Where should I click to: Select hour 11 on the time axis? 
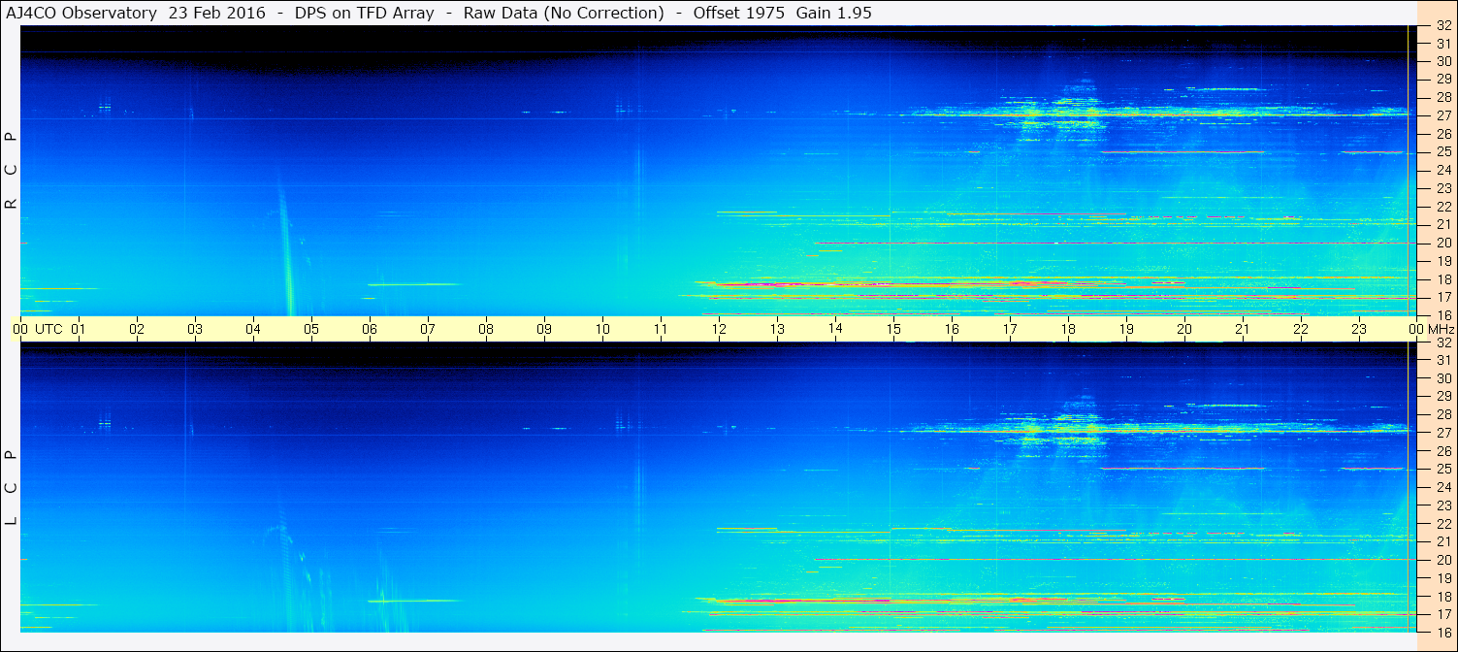coord(661,329)
